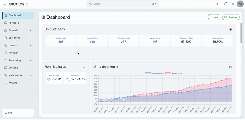Toggle Vacant Units legend series

point(174,73)
